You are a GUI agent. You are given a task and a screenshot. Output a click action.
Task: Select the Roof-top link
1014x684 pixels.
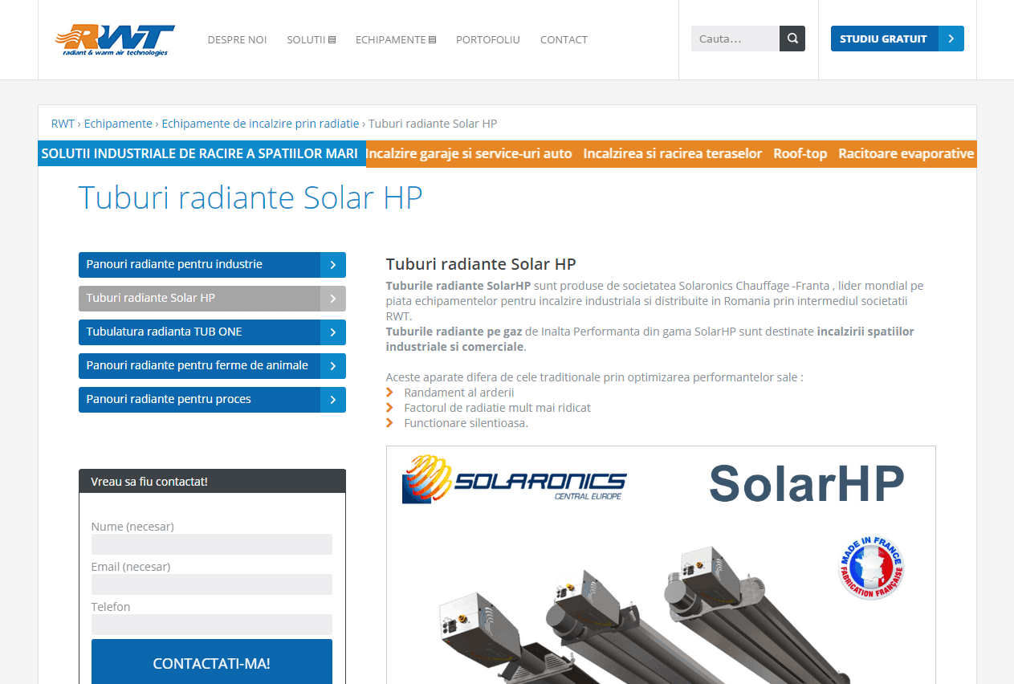(800, 153)
